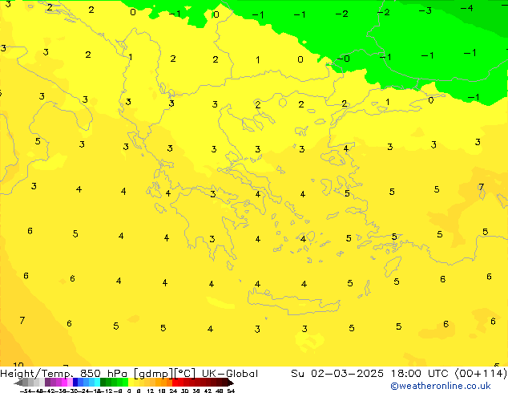Pick the bright red swatch above the 24 label
The width and height of the screenshot is (508, 393).
175,383
